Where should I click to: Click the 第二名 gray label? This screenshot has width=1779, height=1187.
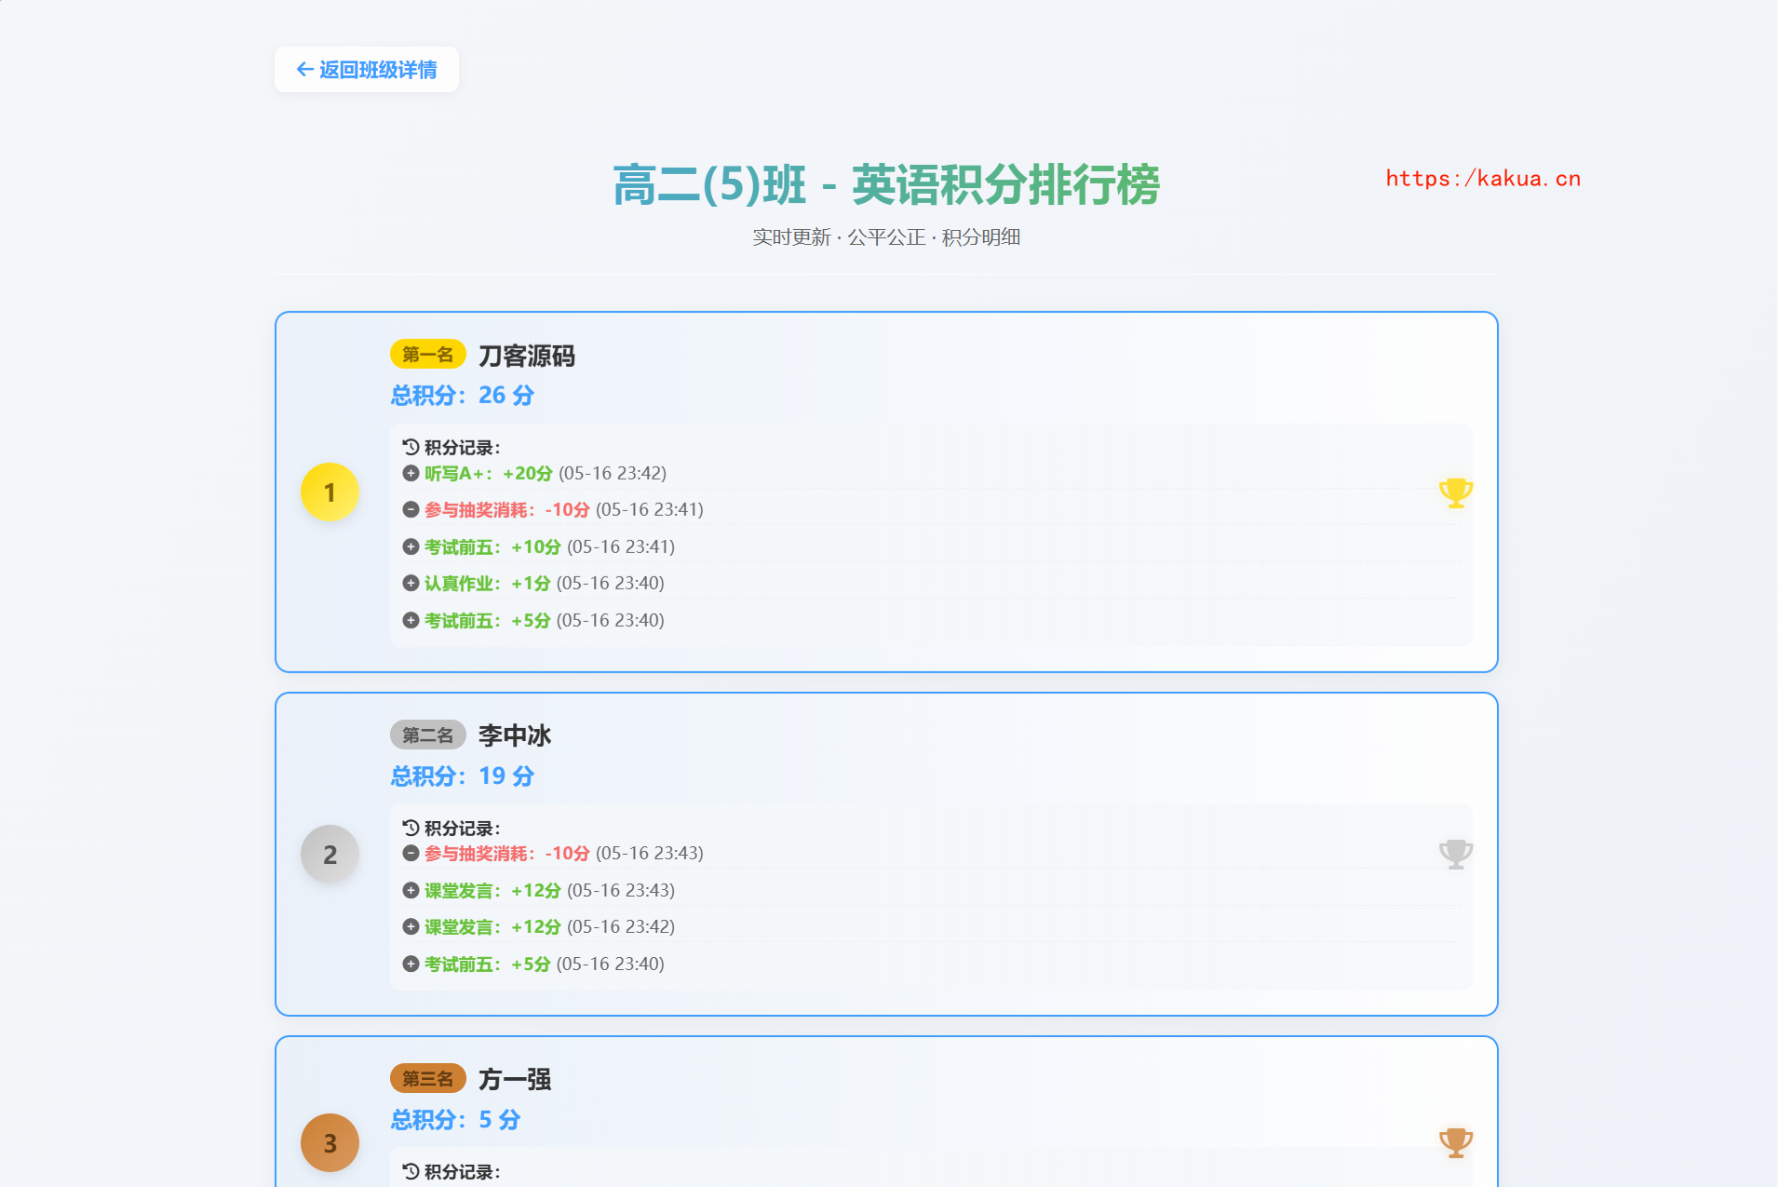click(x=427, y=735)
